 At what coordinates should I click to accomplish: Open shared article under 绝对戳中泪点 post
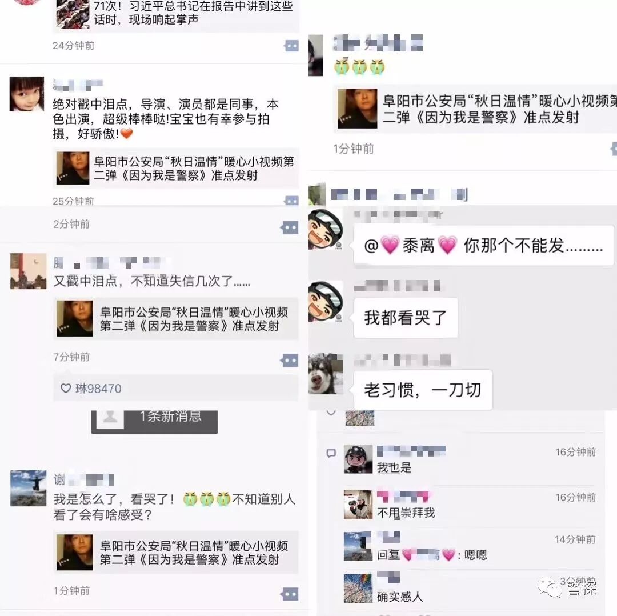tap(176, 168)
